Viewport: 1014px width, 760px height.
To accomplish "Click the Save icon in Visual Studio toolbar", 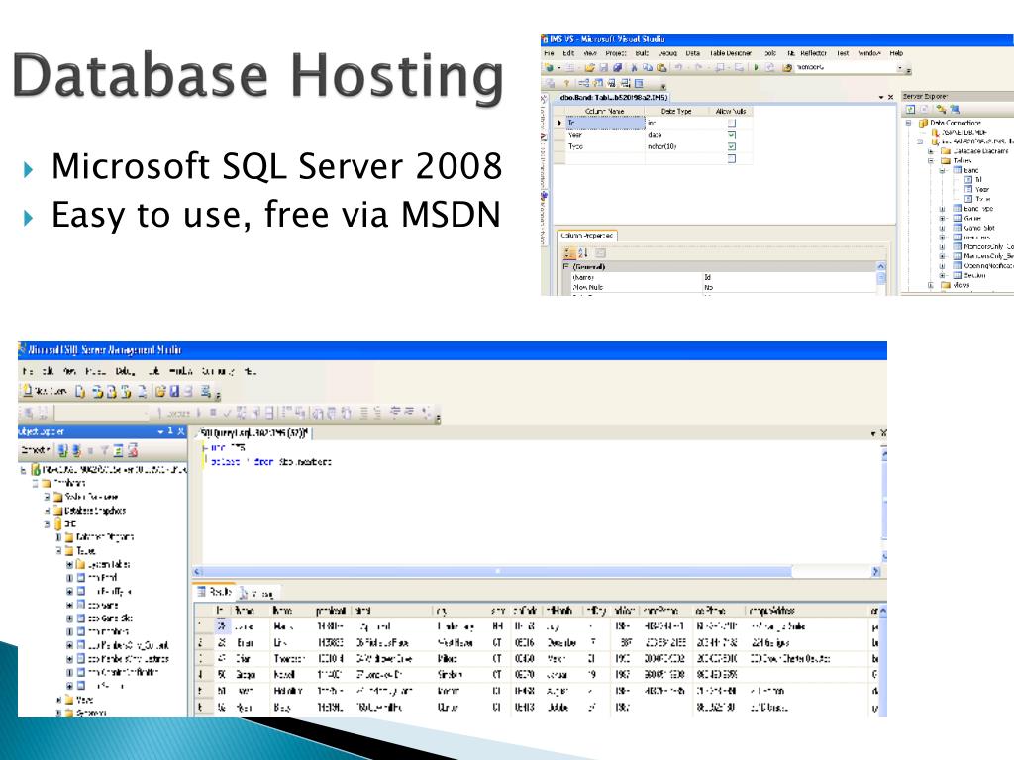I will [x=603, y=68].
